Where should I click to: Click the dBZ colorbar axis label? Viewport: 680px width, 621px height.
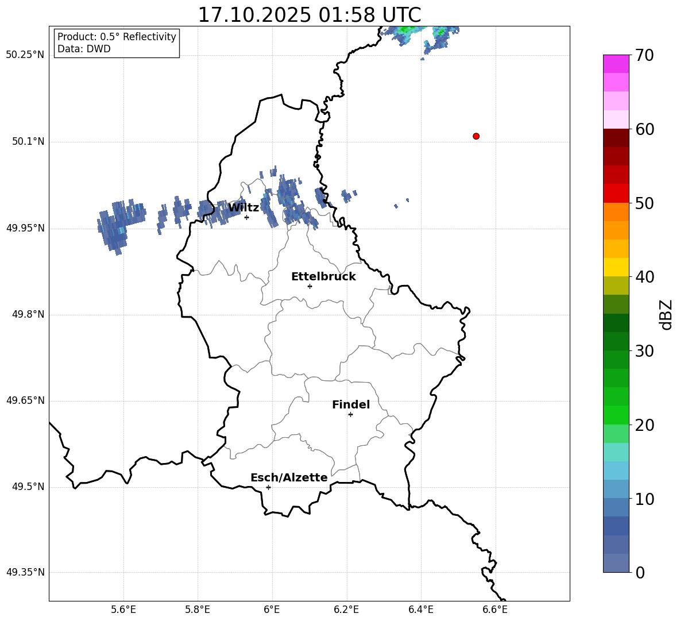coord(666,314)
